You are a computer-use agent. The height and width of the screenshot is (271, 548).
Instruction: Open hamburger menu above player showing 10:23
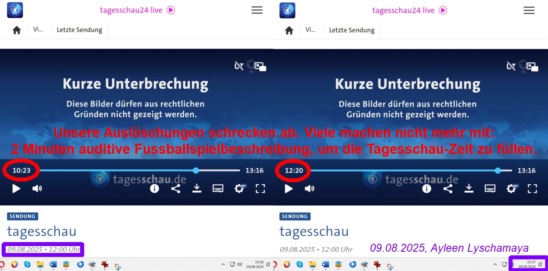click(257, 10)
